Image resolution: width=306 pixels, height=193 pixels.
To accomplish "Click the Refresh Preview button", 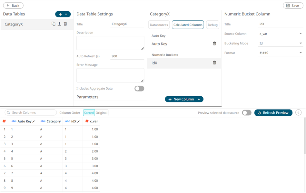I will point(273,113).
